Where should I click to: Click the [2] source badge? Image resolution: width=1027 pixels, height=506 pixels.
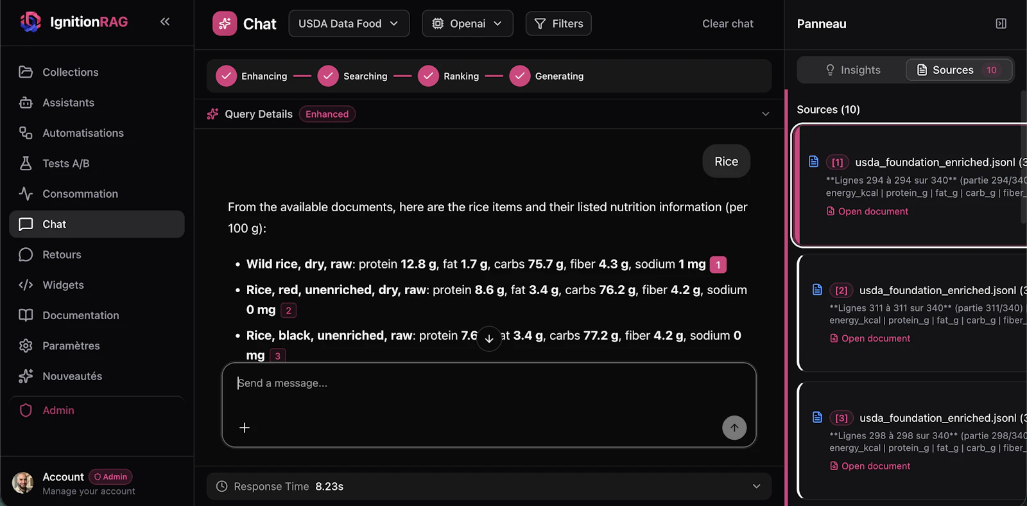click(x=841, y=290)
